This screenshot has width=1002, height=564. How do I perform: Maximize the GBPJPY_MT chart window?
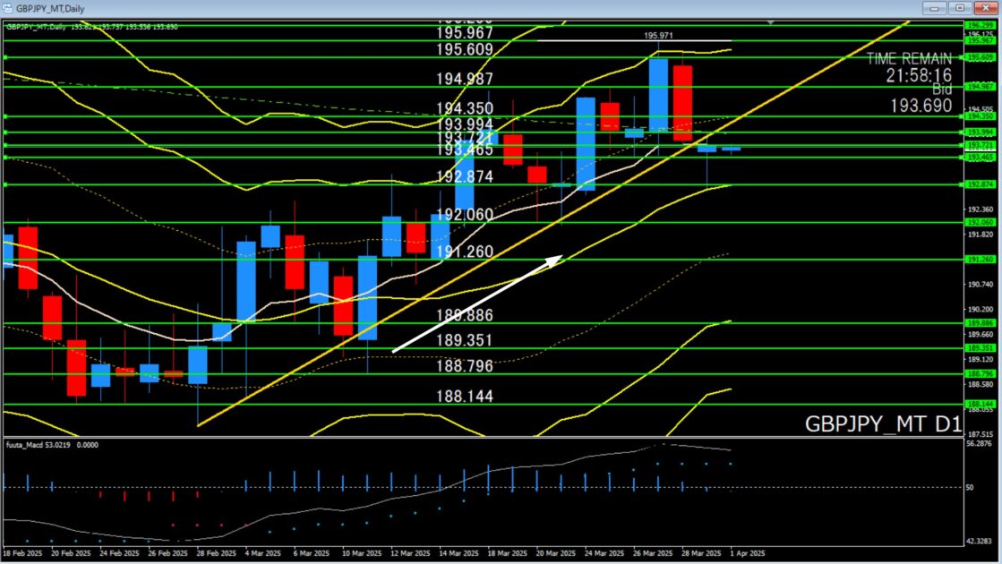coord(963,7)
